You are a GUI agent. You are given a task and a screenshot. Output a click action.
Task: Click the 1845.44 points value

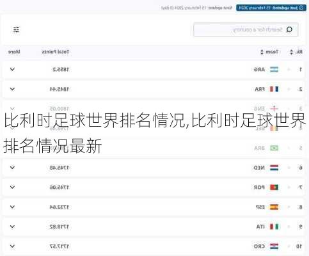click(59, 89)
